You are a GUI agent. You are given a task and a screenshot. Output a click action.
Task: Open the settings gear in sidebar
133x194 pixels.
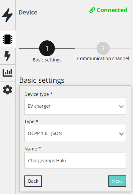(x=7, y=90)
